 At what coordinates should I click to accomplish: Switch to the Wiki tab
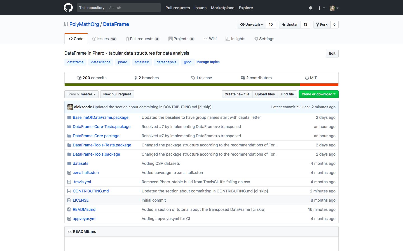(210, 39)
